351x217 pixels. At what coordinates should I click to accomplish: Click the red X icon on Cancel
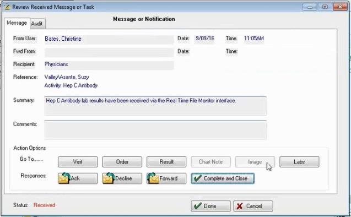(x=240, y=206)
